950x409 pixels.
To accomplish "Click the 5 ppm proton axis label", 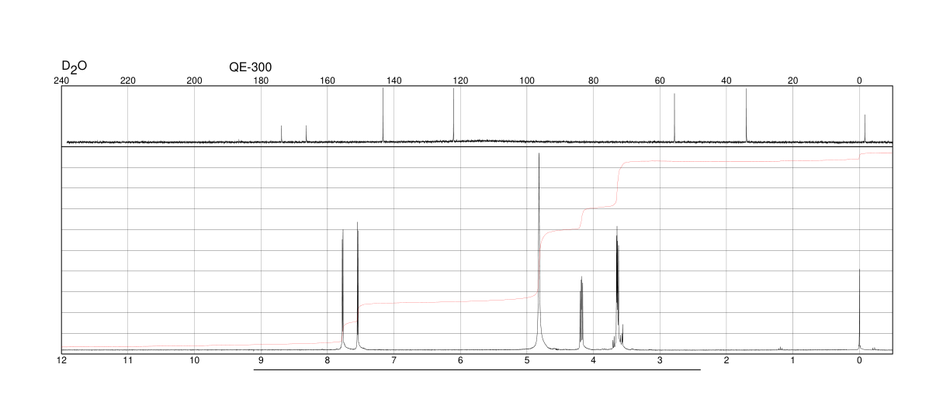I will [x=526, y=361].
